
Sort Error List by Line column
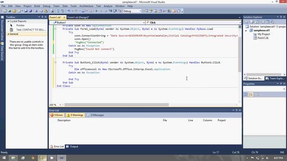coord(190,120)
